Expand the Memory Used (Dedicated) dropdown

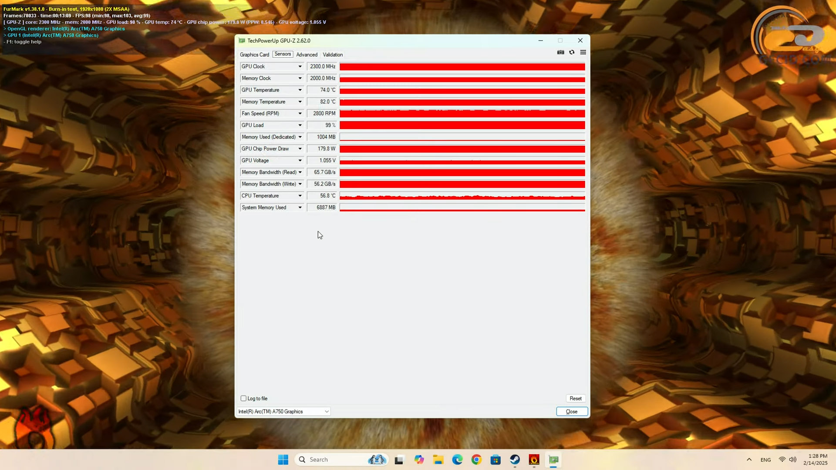(300, 137)
